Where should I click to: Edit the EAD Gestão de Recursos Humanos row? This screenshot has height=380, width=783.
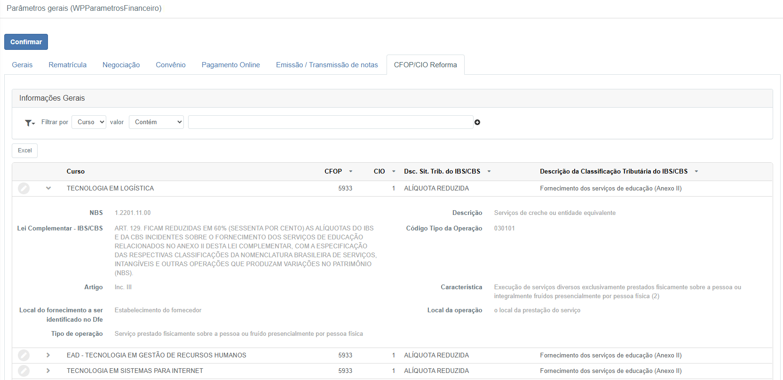24,356
